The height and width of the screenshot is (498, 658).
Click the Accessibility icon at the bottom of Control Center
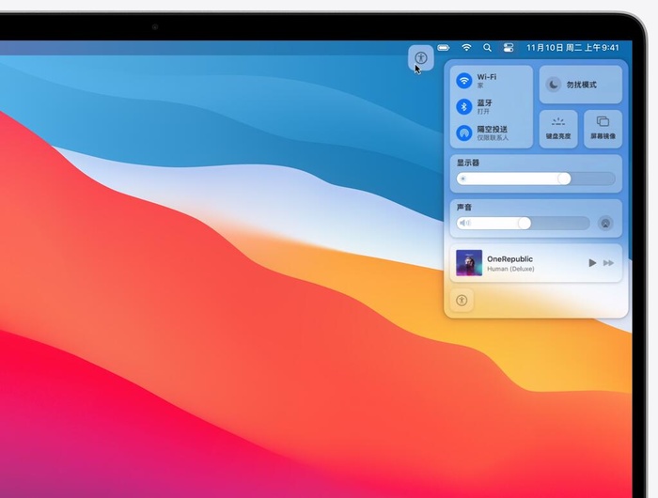(x=462, y=300)
